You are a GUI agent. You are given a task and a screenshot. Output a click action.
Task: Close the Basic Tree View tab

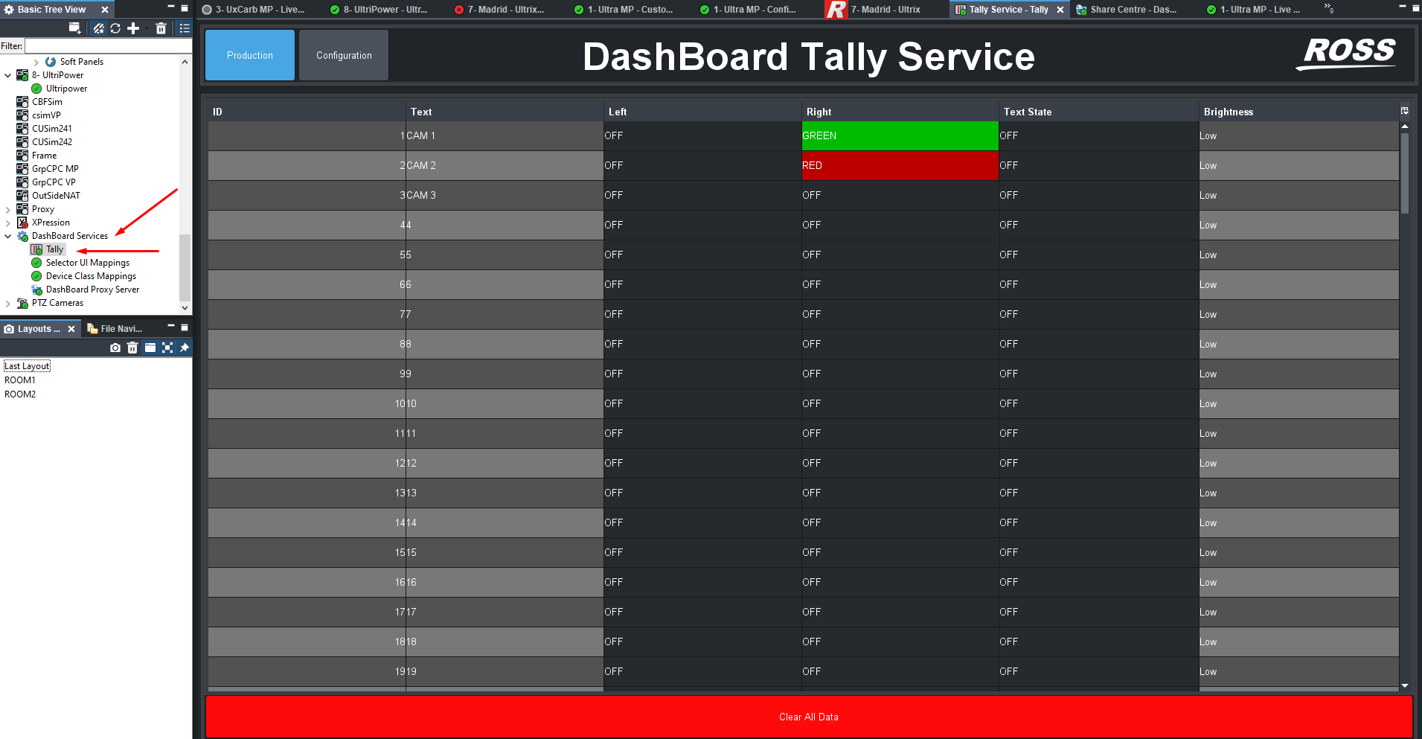pos(105,10)
